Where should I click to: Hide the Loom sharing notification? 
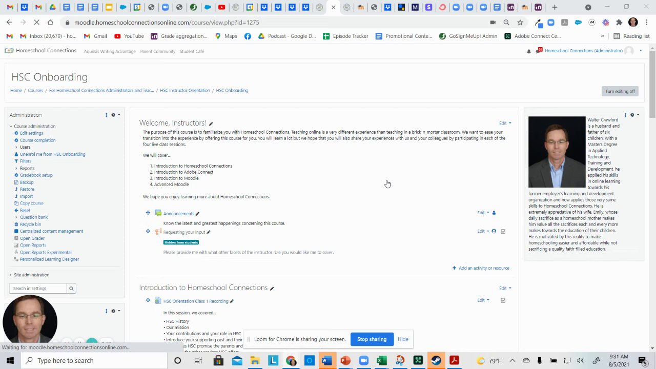click(403, 339)
